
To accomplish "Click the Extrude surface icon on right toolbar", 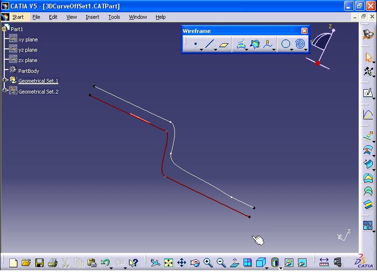I will pyautogui.click(x=368, y=136).
